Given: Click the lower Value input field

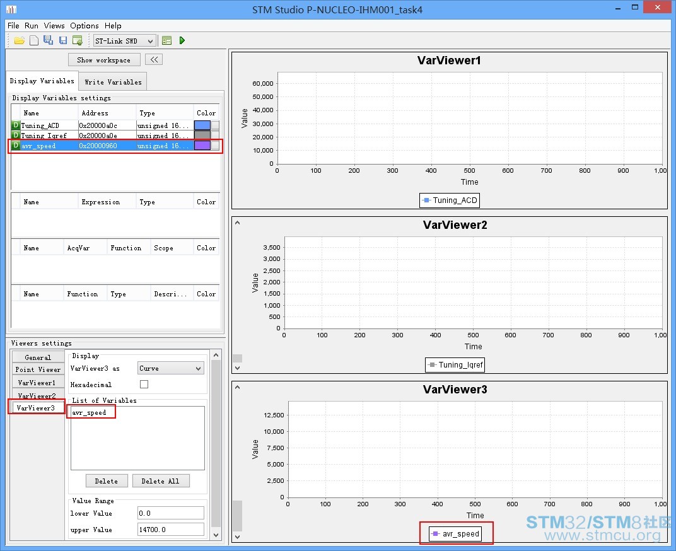Looking at the screenshot, I should (x=170, y=513).
